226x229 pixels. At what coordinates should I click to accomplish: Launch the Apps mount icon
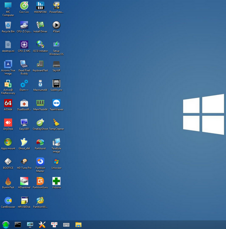8,144
